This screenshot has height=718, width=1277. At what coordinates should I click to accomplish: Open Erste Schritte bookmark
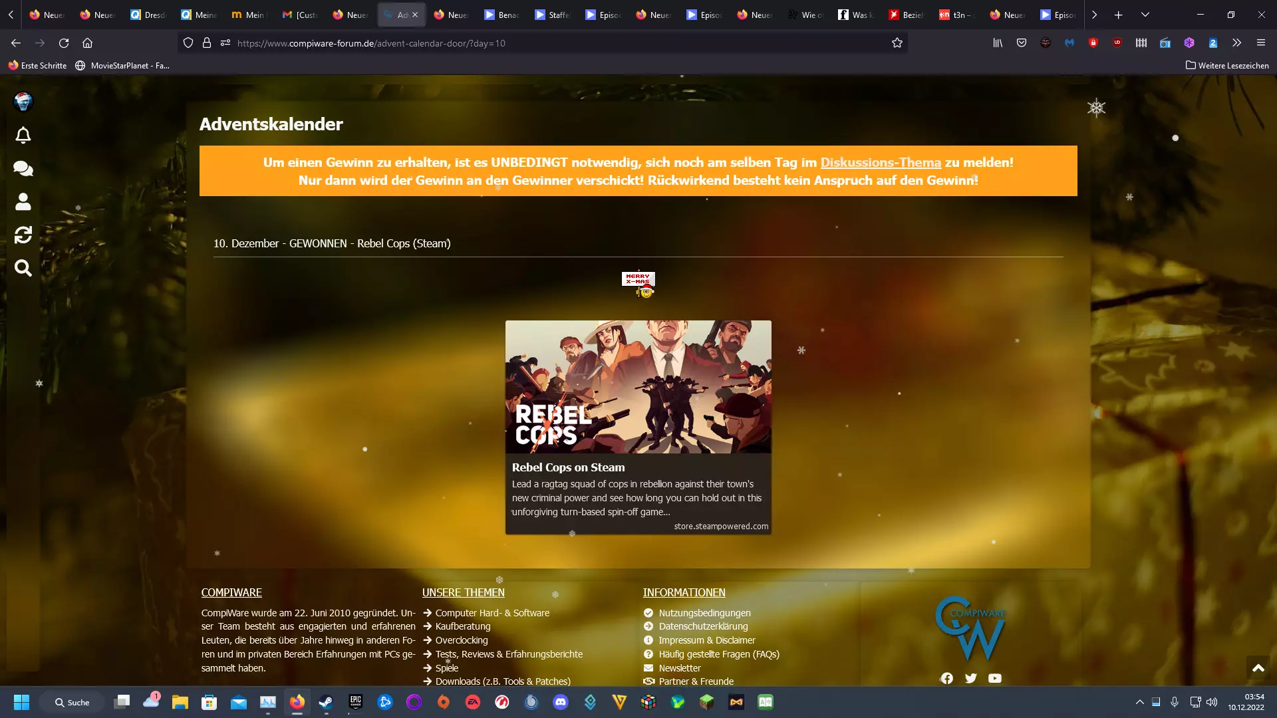click(x=37, y=66)
